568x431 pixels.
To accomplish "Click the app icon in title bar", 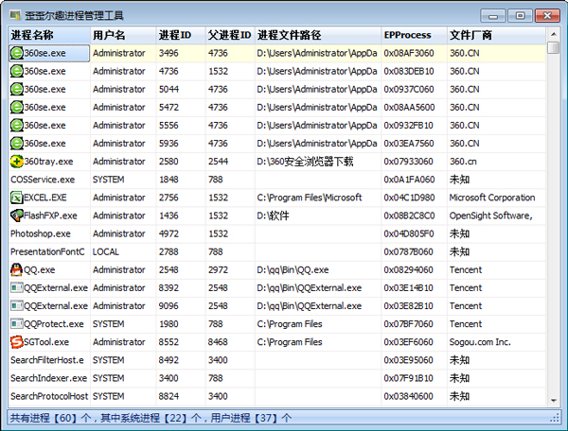I will [x=15, y=15].
